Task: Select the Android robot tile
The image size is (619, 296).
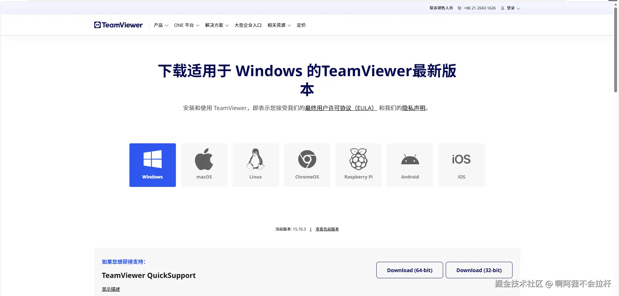Action: click(x=410, y=165)
